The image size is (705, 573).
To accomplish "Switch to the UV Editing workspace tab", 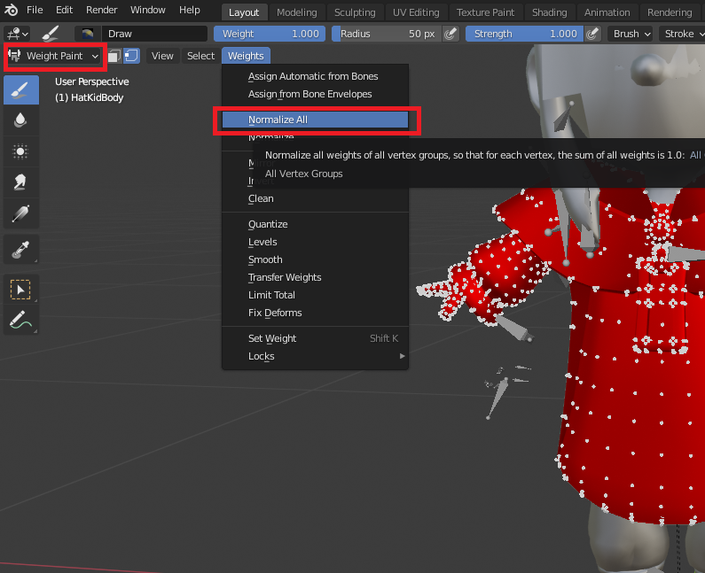I will pyautogui.click(x=416, y=12).
